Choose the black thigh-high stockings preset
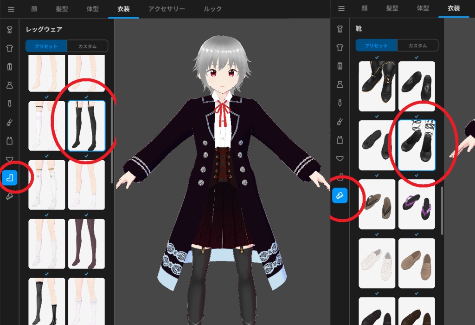The width and height of the screenshot is (475, 325). click(86, 126)
